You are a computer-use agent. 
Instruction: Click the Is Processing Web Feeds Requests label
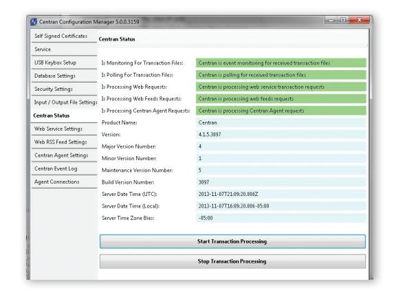click(142, 99)
